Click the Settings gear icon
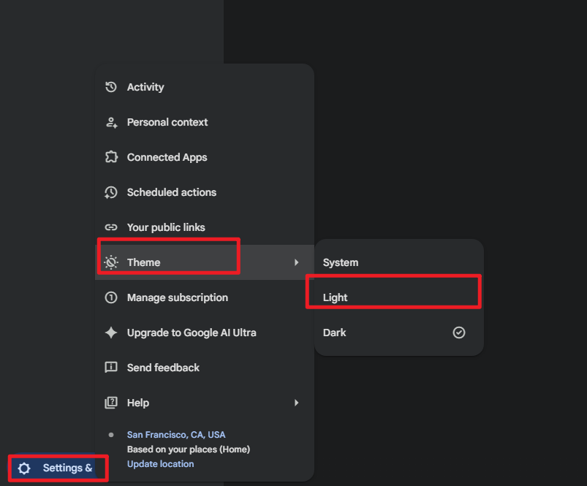 click(24, 468)
